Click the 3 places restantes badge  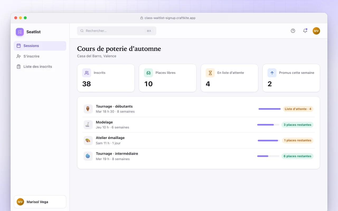pos(297,125)
